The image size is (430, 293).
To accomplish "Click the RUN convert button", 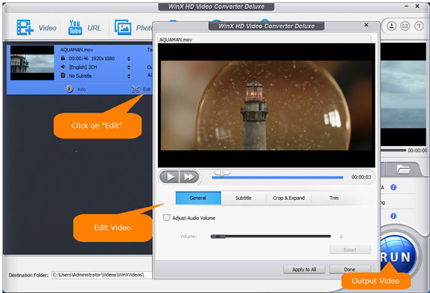I will pos(396,257).
